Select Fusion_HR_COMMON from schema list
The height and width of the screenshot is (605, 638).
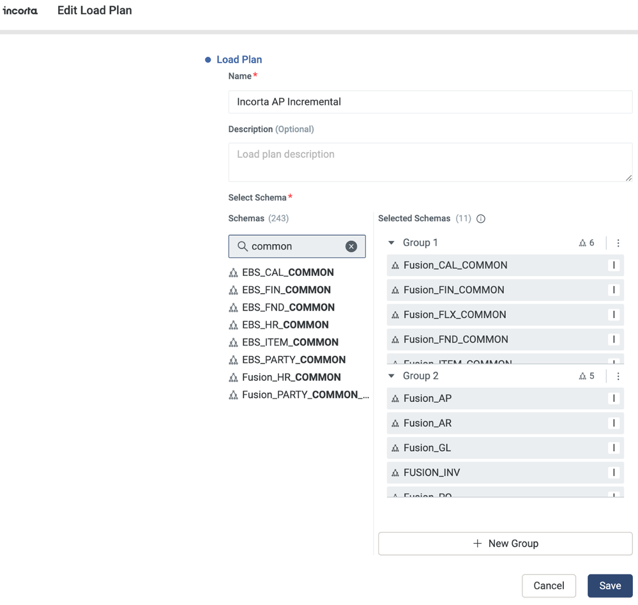tap(291, 378)
